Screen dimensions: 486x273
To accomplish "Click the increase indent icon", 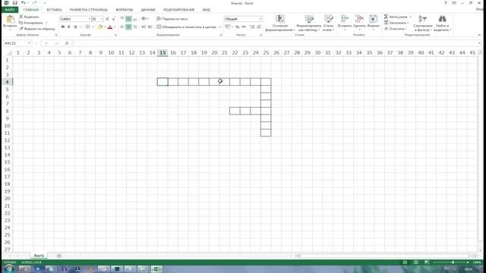I will tap(150, 27).
